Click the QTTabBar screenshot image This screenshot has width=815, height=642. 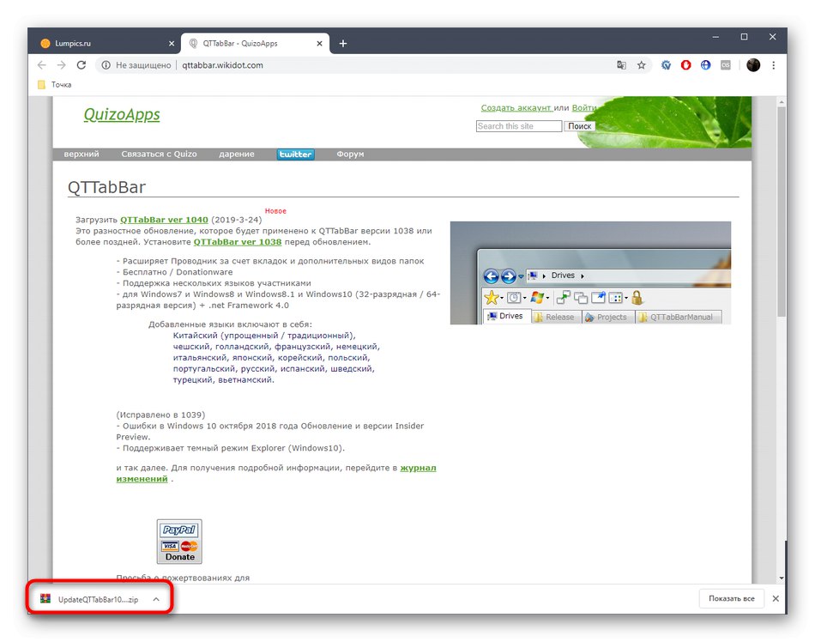tap(590, 273)
